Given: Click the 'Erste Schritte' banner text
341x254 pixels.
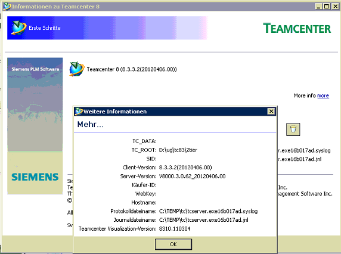Looking at the screenshot, I should (45, 28).
